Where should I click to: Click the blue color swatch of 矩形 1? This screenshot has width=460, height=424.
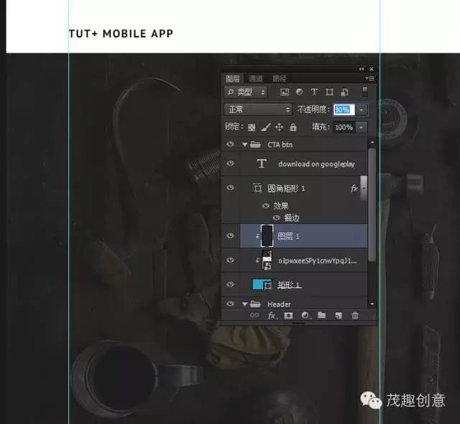pos(257,284)
